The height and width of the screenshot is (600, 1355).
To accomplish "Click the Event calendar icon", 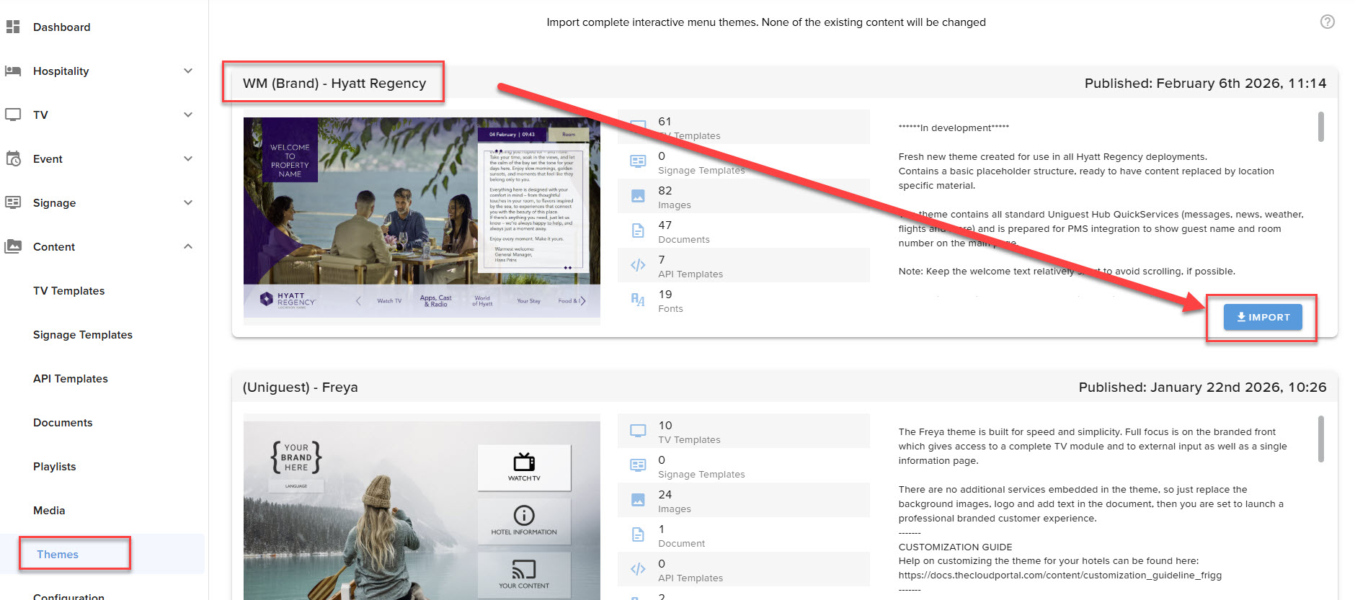I will 13,159.
